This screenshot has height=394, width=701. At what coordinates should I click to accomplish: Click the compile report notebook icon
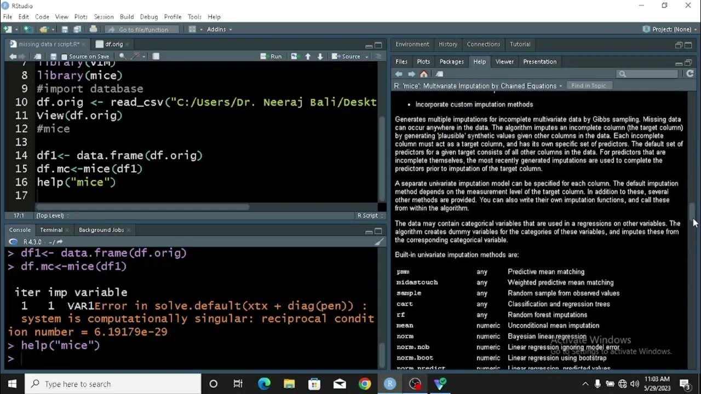pyautogui.click(x=156, y=56)
